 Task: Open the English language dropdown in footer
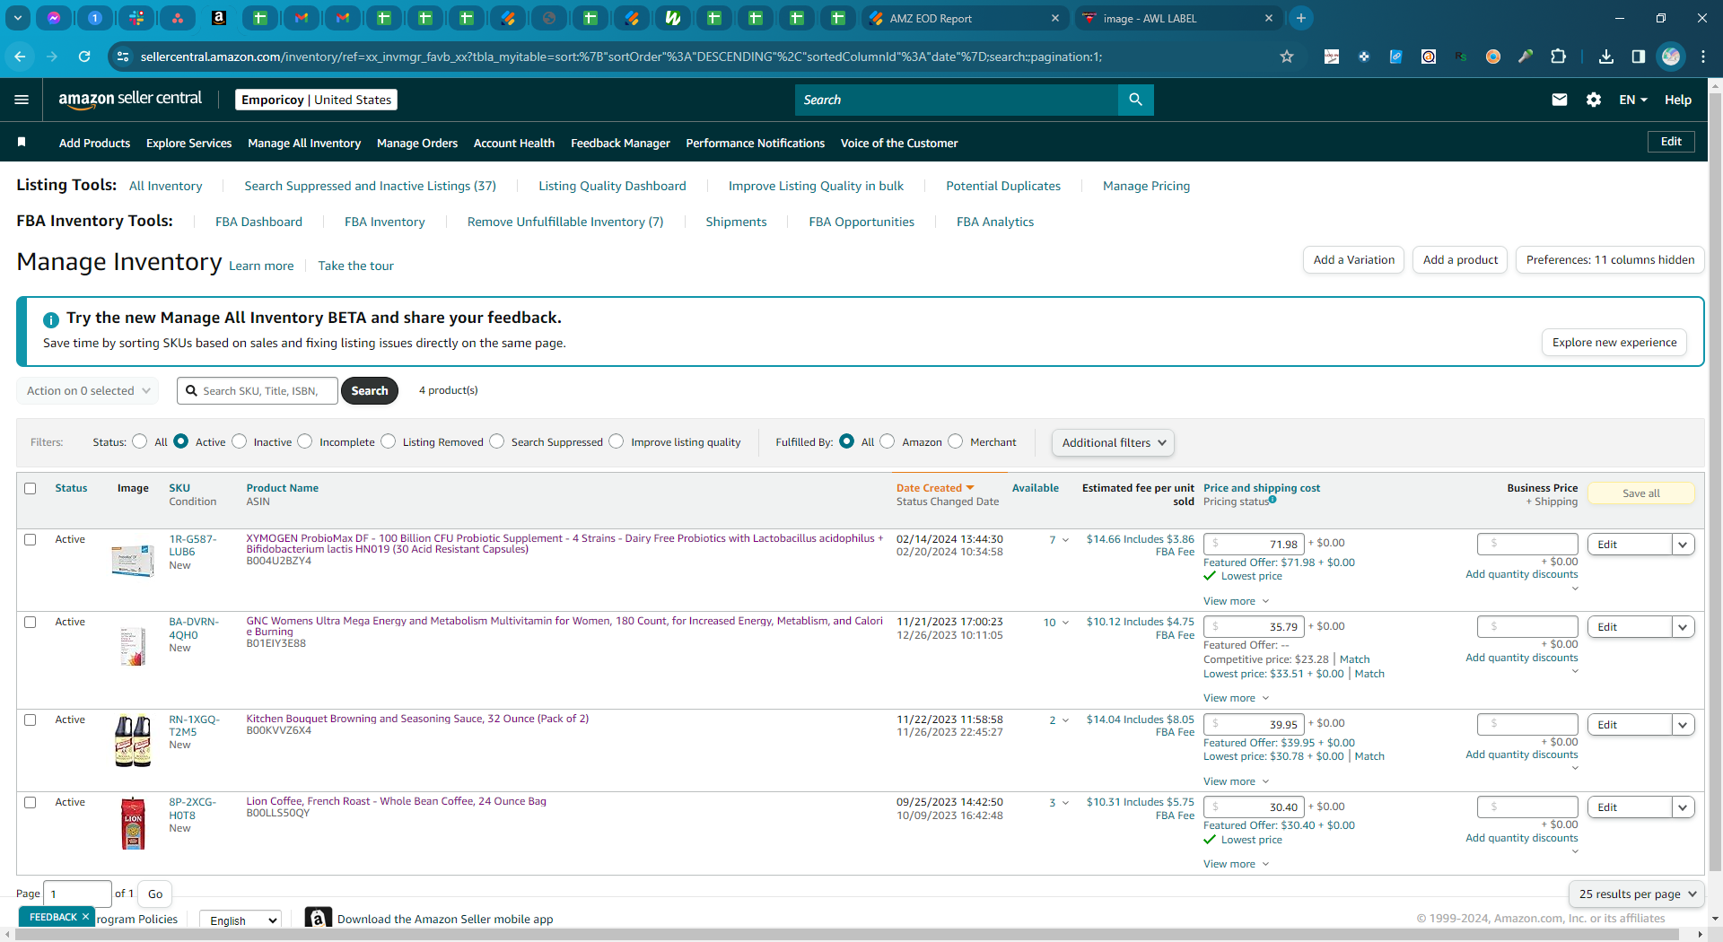(240, 920)
